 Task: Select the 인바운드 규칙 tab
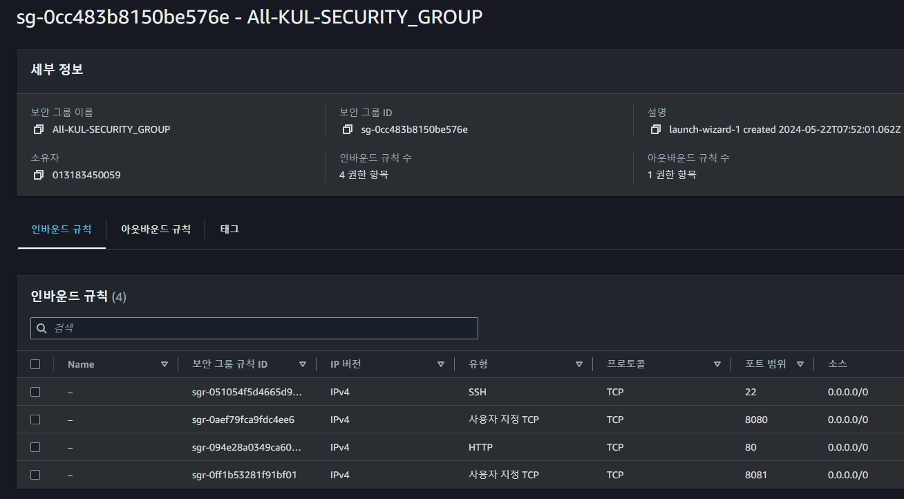coord(61,229)
